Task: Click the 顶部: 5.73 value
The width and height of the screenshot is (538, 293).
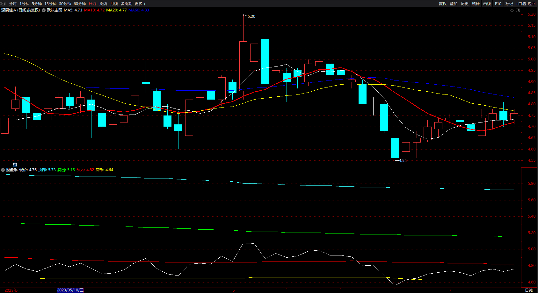Action: click(47, 170)
